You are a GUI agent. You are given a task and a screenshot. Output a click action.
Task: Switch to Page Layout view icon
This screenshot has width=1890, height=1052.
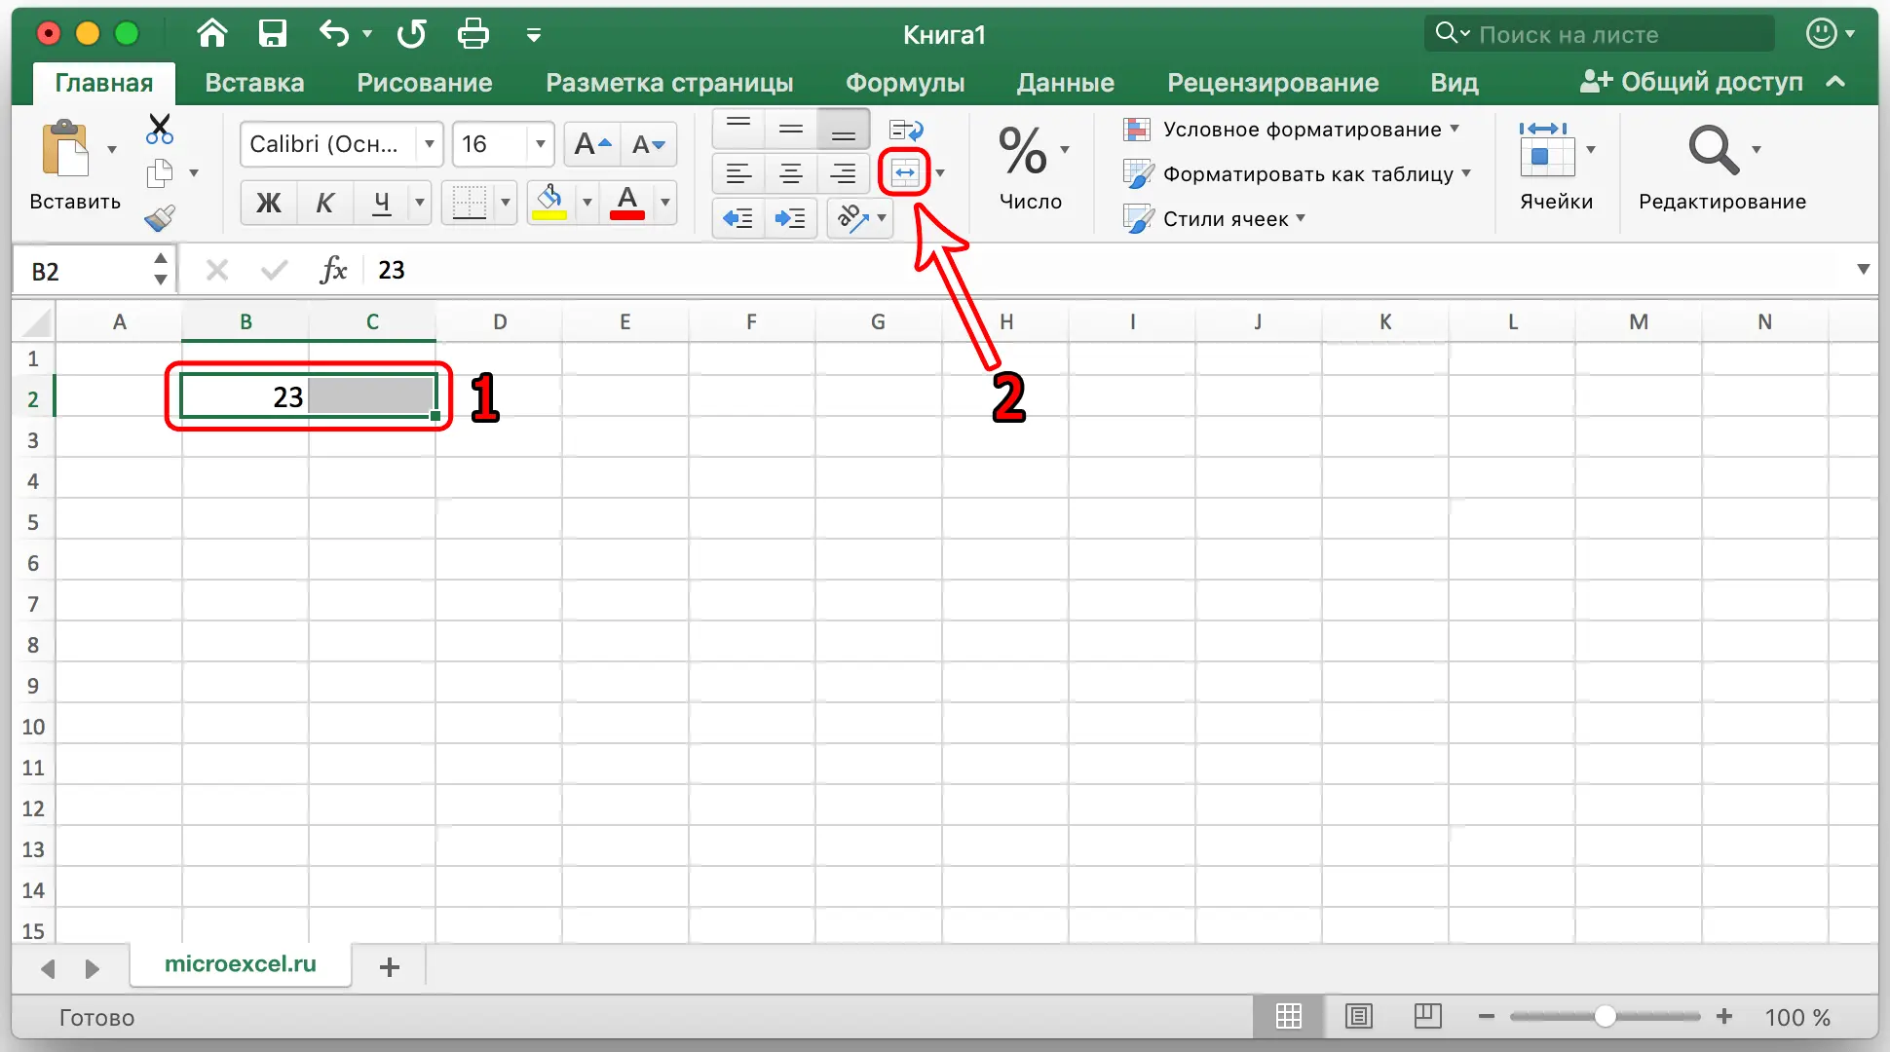(x=1358, y=1017)
